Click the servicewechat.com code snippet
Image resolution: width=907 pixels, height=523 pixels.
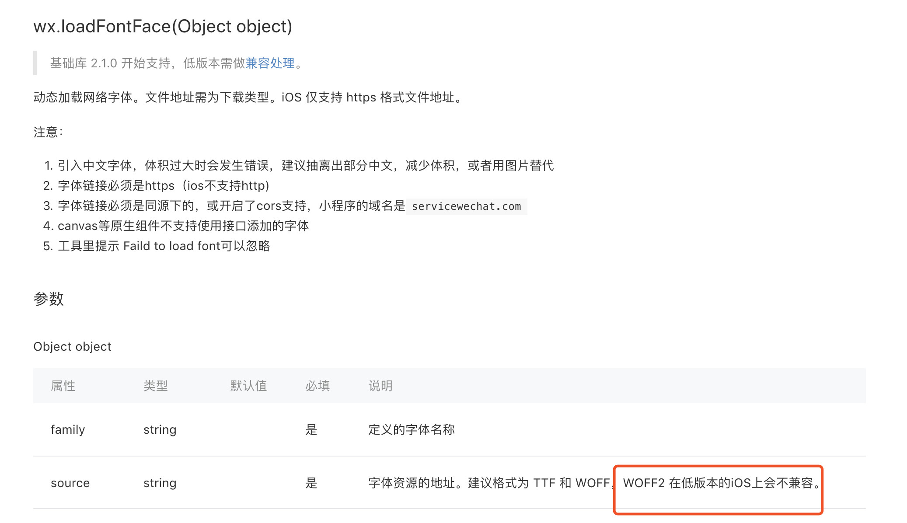[466, 206]
